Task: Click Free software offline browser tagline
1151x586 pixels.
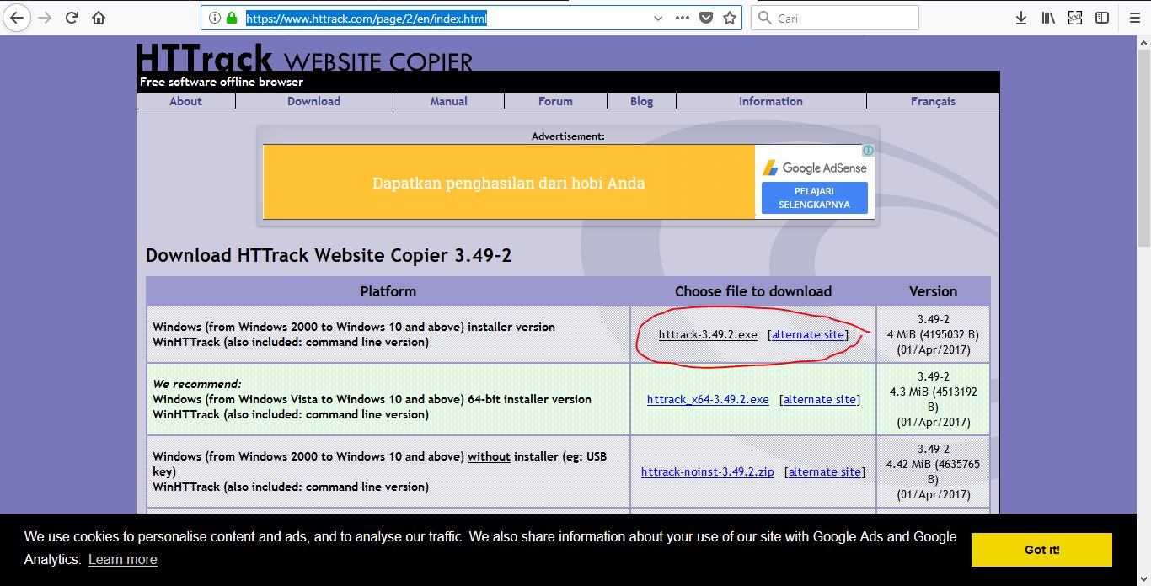Action: [x=222, y=82]
